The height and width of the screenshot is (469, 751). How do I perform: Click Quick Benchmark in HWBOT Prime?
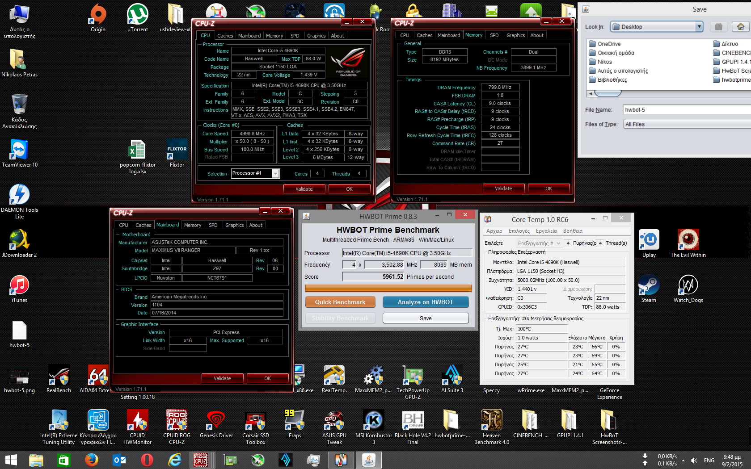tap(340, 302)
